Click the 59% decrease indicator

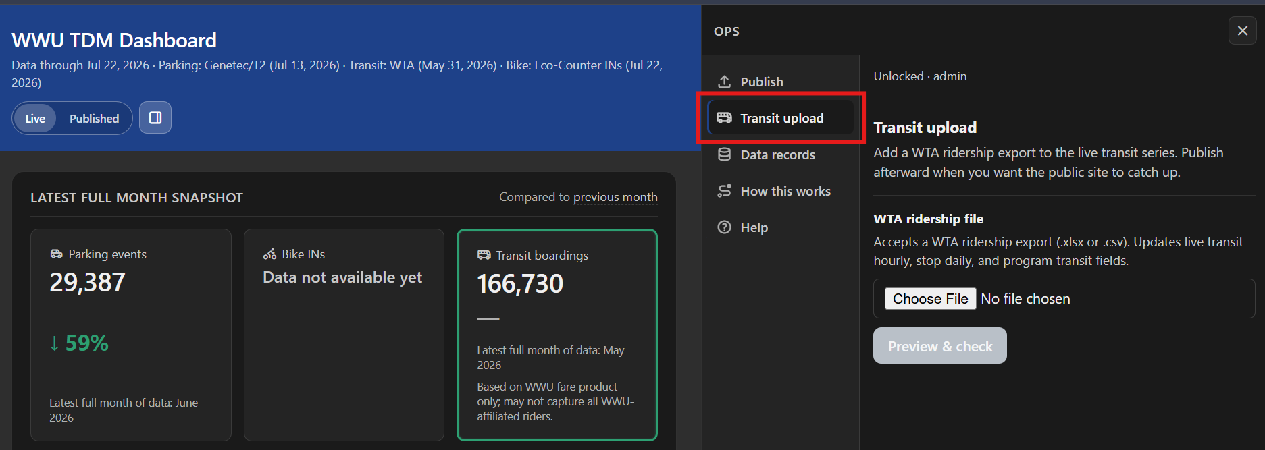pos(79,343)
